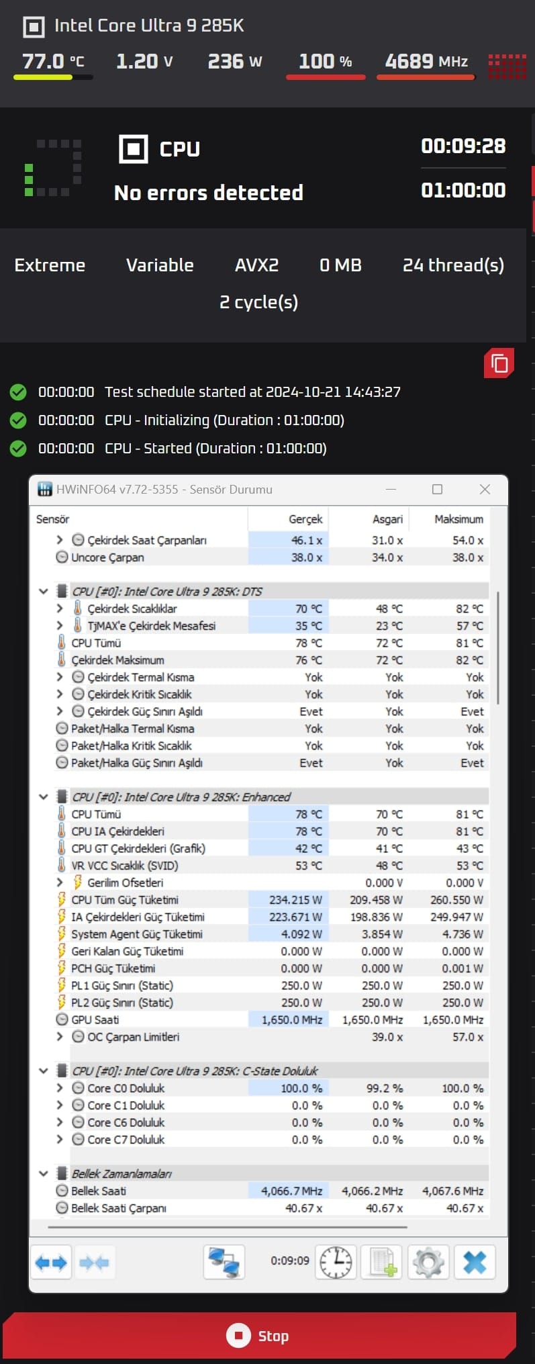Click the Maksimum column header
Screen dimensions: 535x1364
tap(458, 519)
